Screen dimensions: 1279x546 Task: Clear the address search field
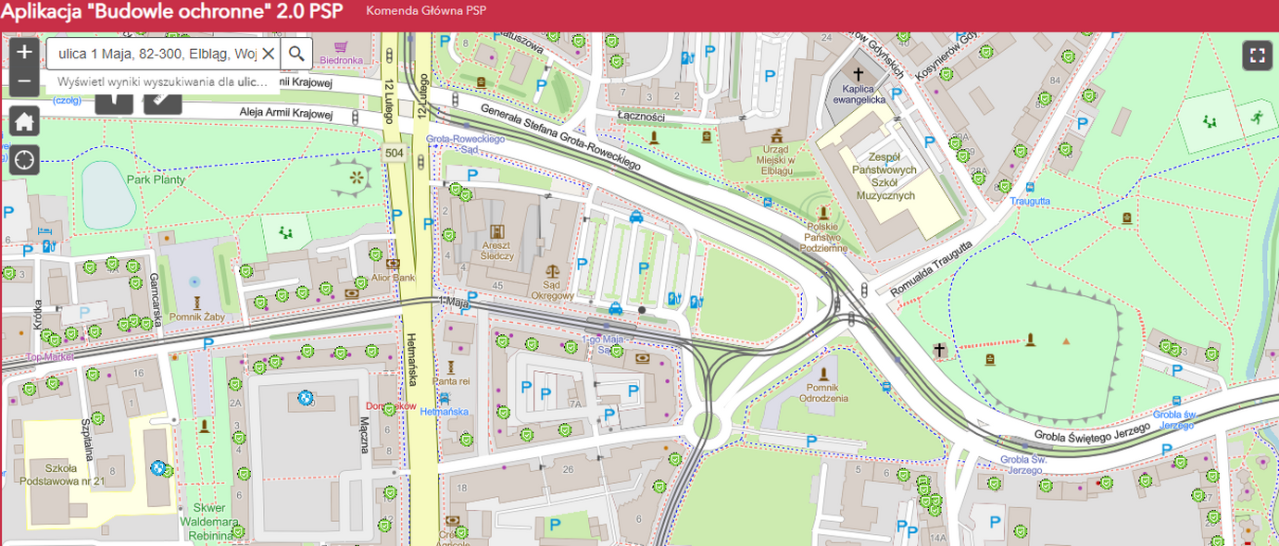268,54
